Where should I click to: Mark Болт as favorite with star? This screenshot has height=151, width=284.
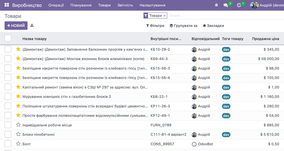click(18, 144)
